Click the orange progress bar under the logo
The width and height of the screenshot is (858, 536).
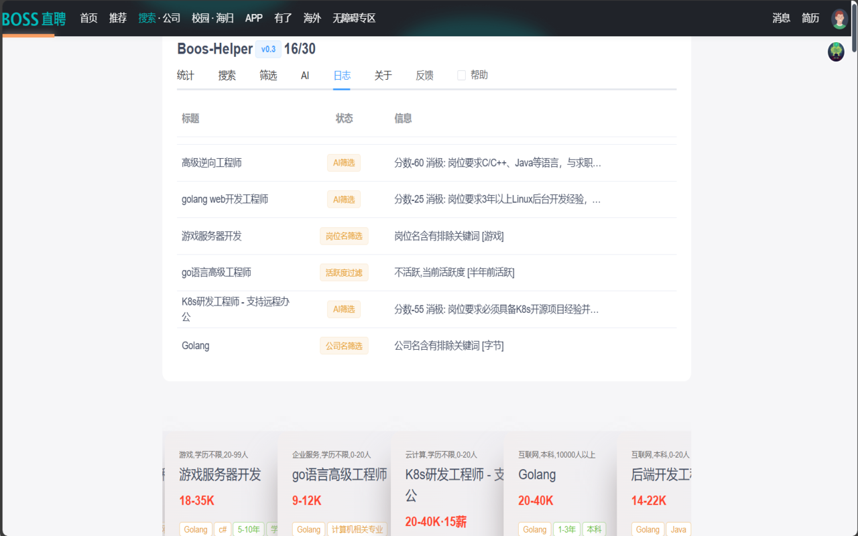[x=27, y=34]
